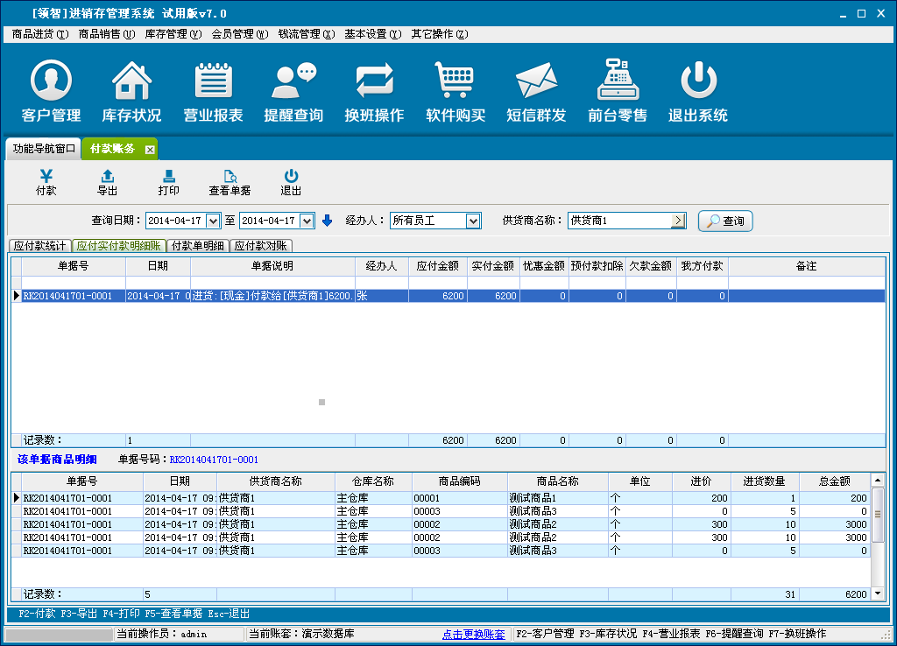Click the 打印 print toolbar button
Image resolution: width=897 pixels, height=646 pixels.
point(168,182)
